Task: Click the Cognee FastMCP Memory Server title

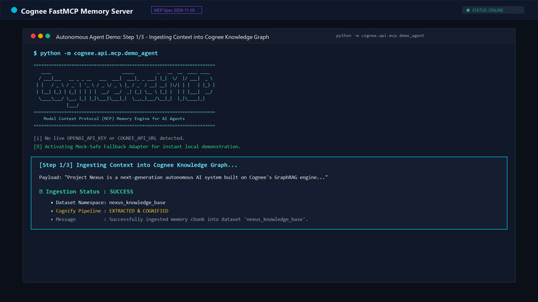Action: (77, 11)
